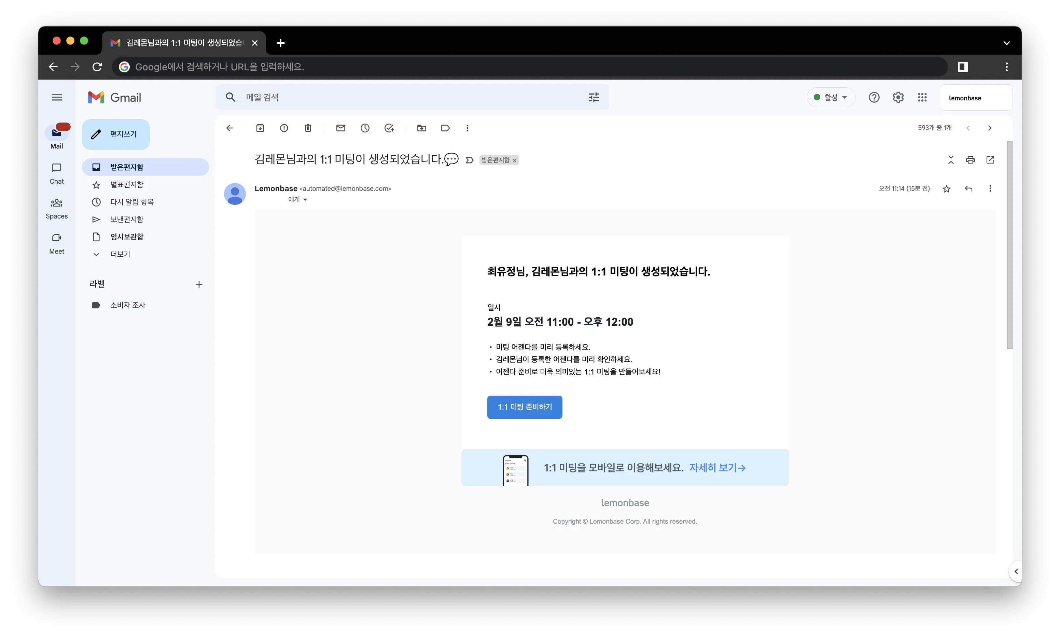Open email in new window

(x=990, y=160)
